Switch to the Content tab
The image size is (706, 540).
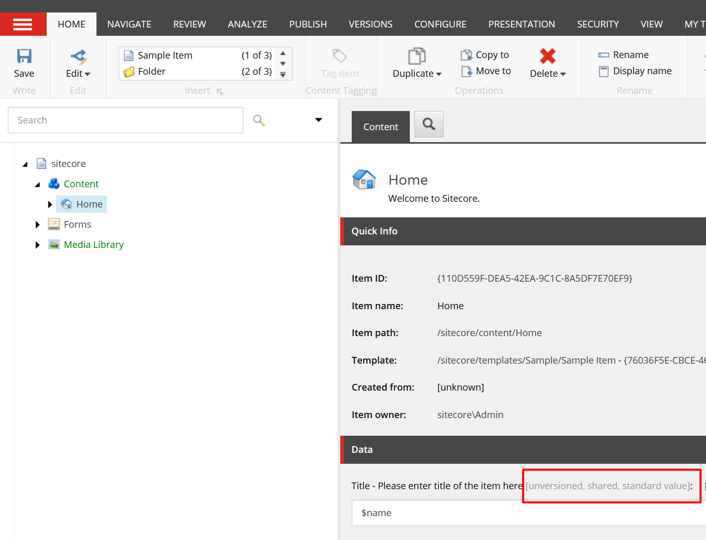[380, 126]
